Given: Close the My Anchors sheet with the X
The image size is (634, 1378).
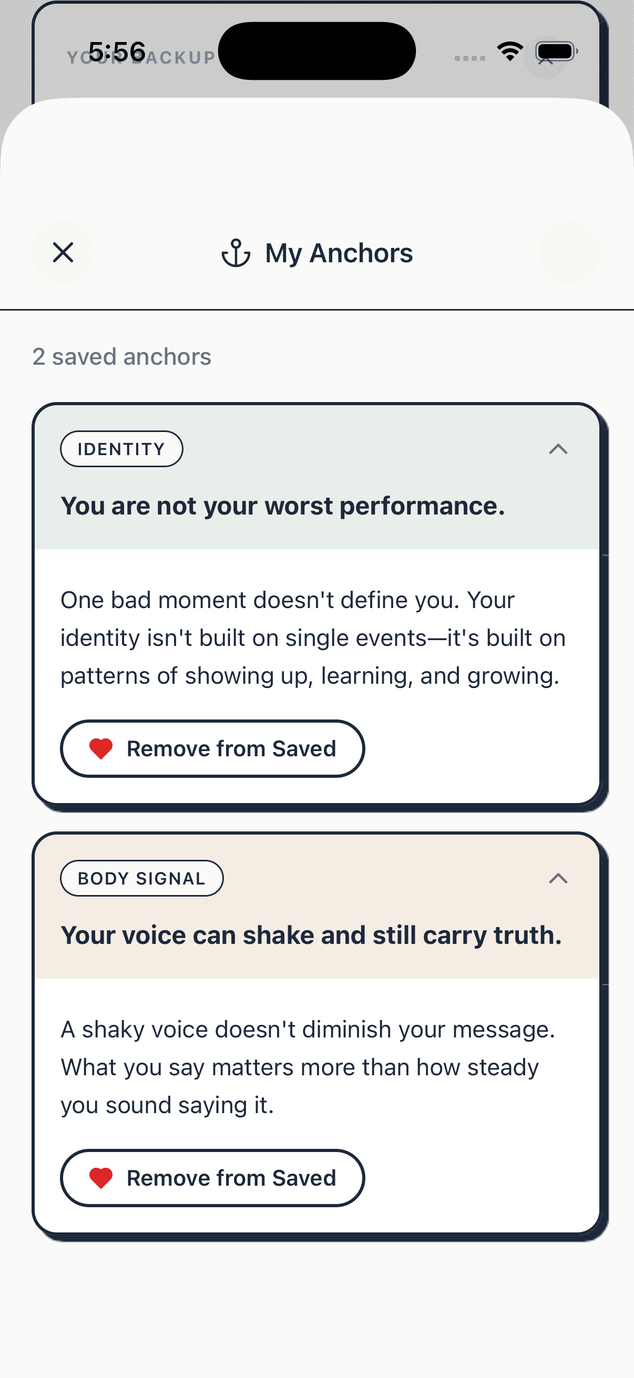Looking at the screenshot, I should pyautogui.click(x=63, y=252).
